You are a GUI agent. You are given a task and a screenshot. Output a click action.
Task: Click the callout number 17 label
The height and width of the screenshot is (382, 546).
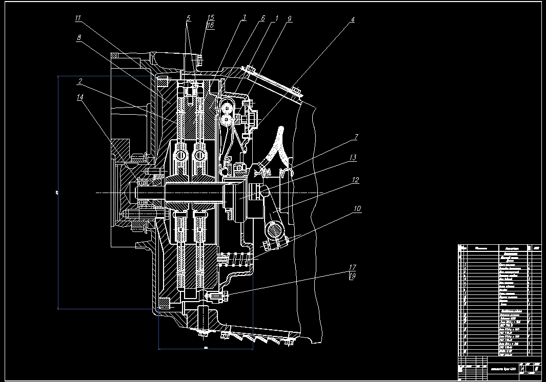pyautogui.click(x=352, y=267)
